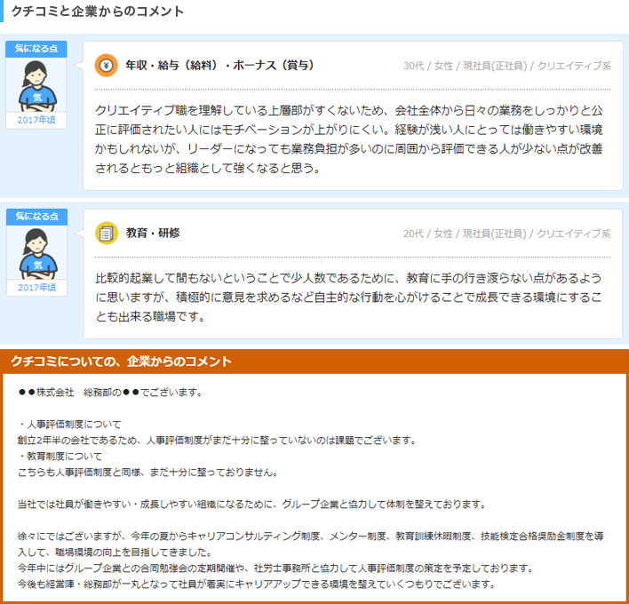Click the document icon beside 教育・研修
The image size is (629, 604).
[x=107, y=233]
